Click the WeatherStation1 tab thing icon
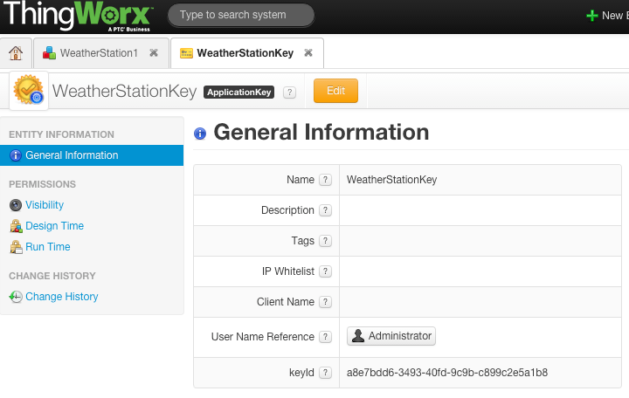This screenshot has height=398, width=629. coord(49,53)
